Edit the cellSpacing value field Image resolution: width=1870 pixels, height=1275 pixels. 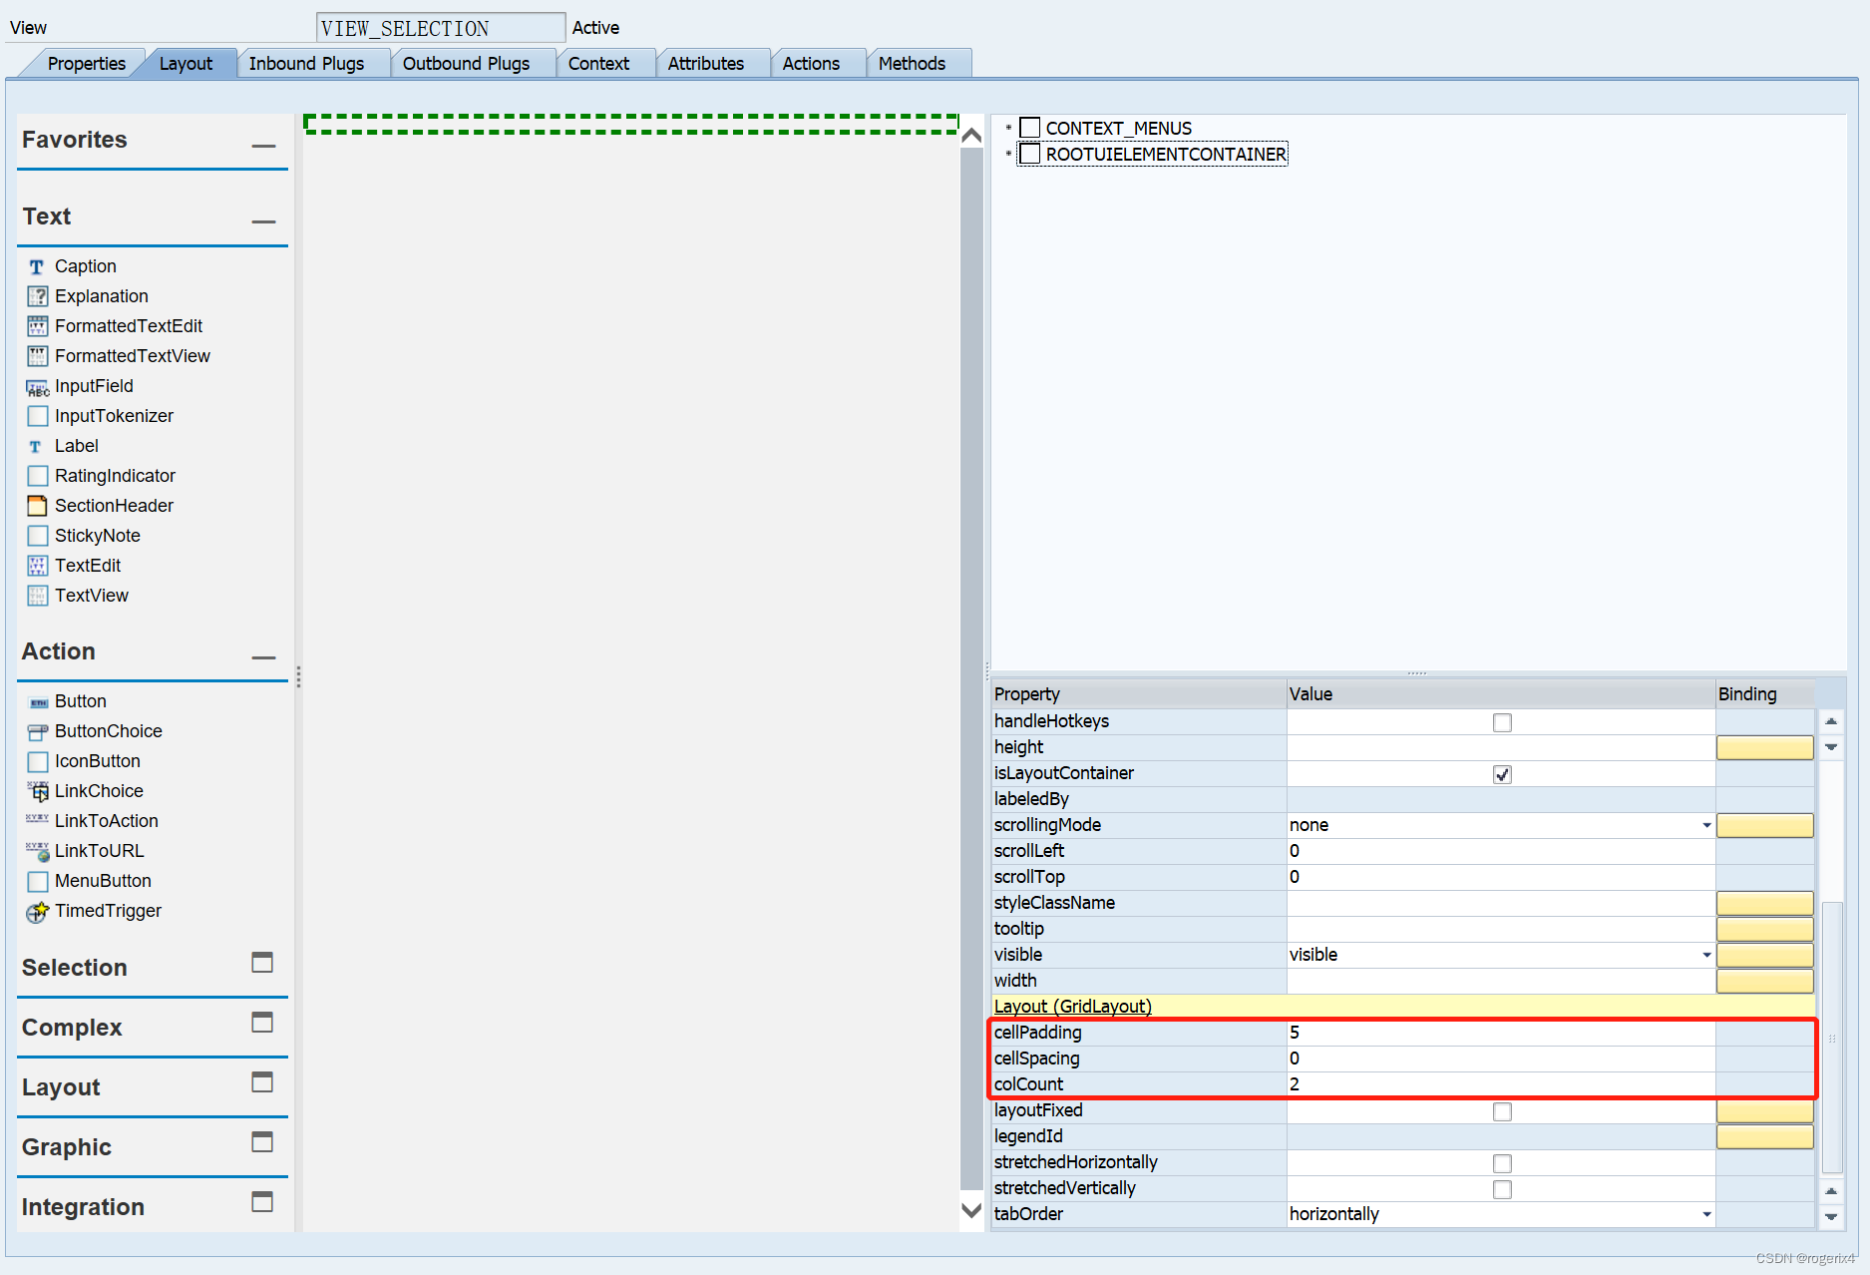1500,1059
